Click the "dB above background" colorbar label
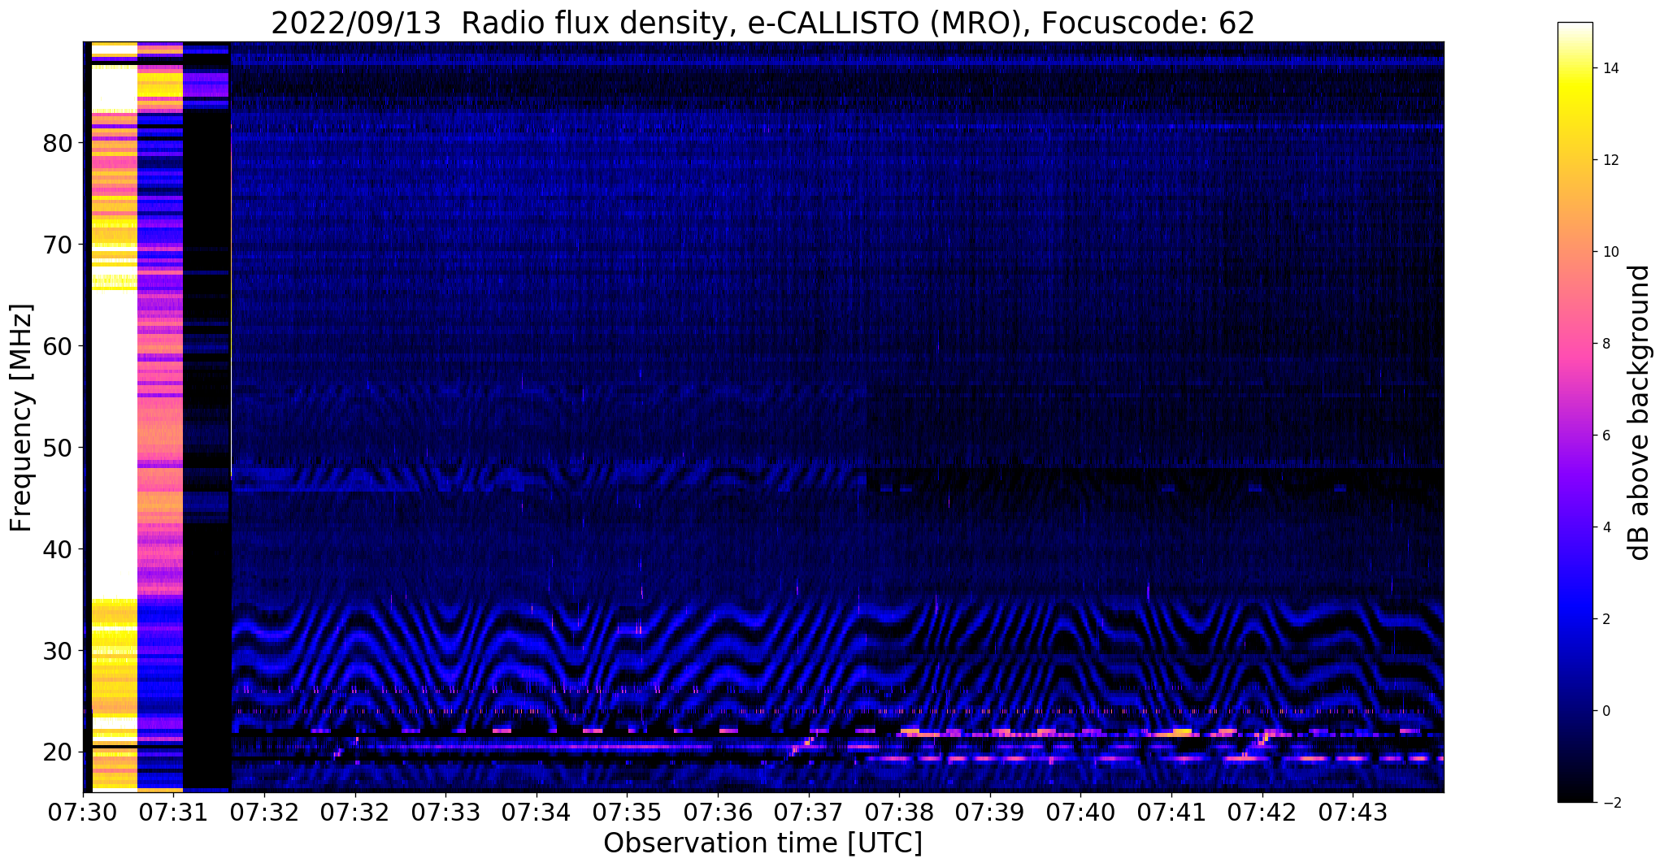Image resolution: width=1664 pixels, height=867 pixels. [x=1640, y=413]
